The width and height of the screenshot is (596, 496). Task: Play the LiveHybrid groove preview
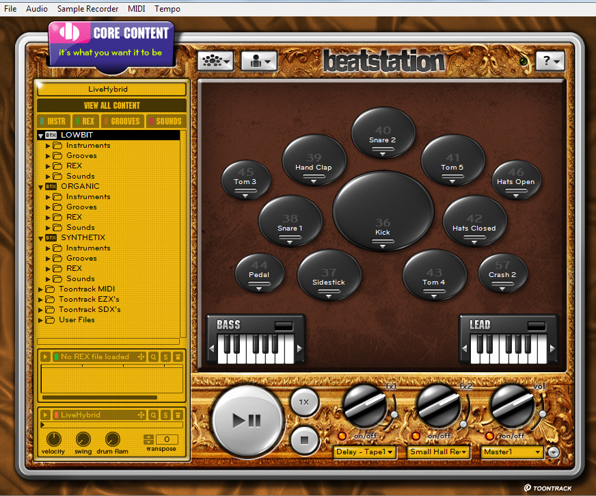click(45, 415)
